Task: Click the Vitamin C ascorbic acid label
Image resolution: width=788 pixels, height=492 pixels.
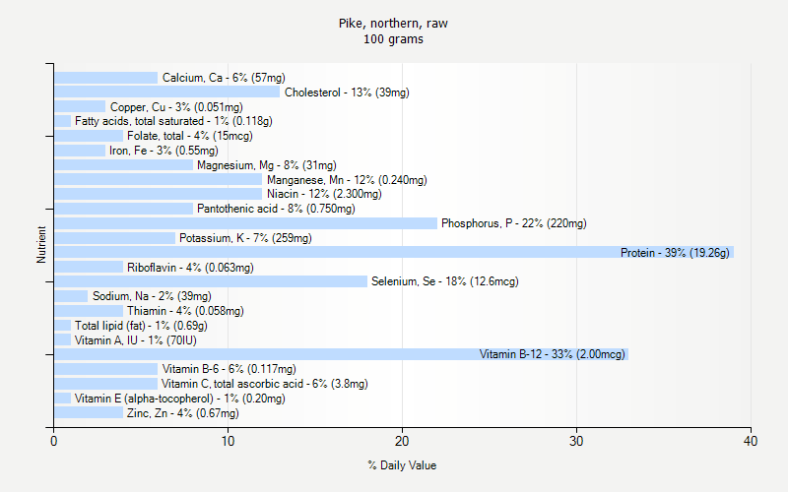Action: click(264, 384)
